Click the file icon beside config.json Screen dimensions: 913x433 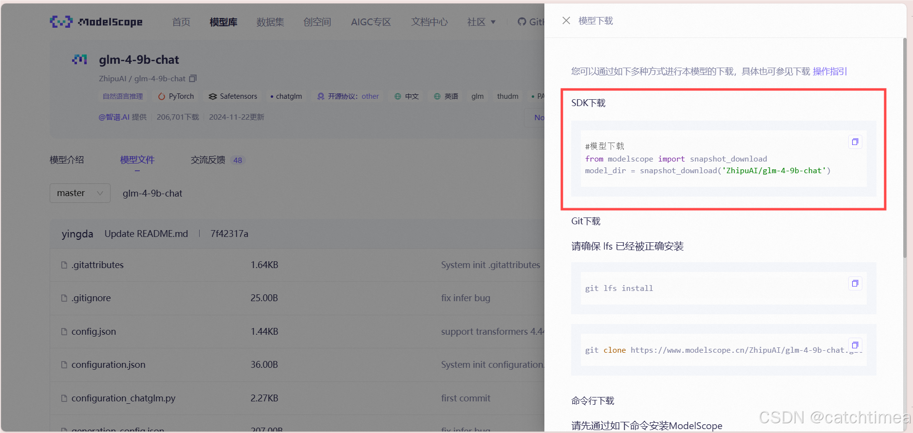coord(64,332)
